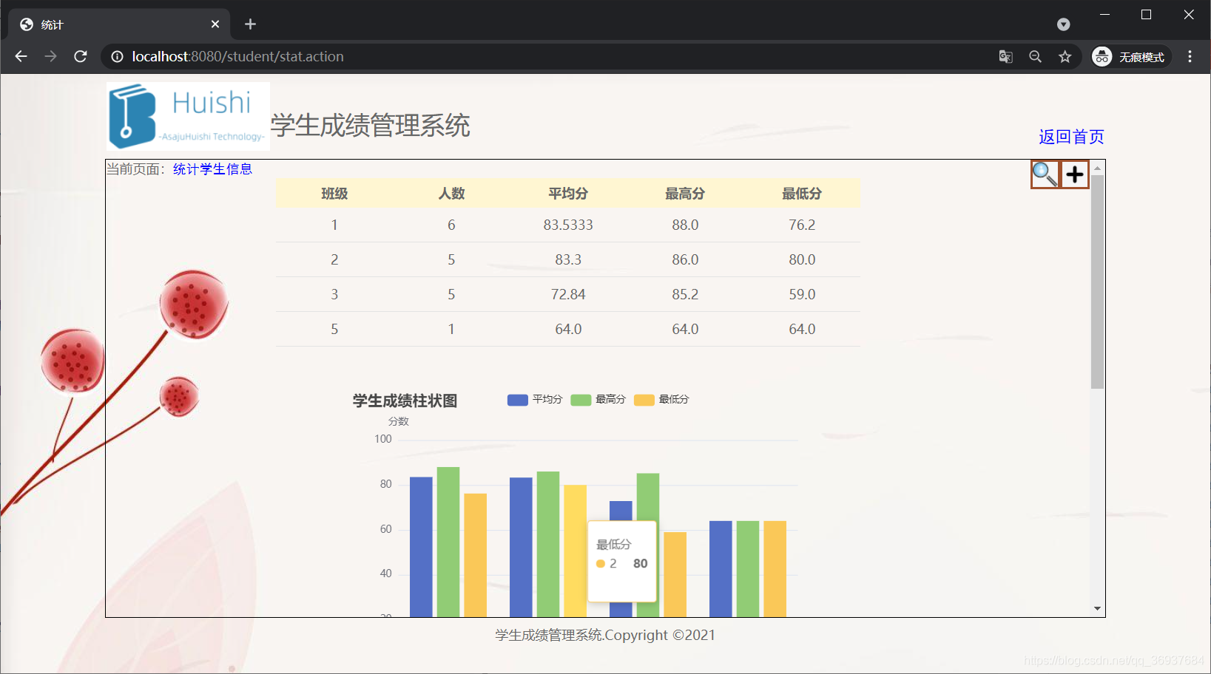
Task: Toggle 最高分 legend item
Action: pyautogui.click(x=598, y=399)
